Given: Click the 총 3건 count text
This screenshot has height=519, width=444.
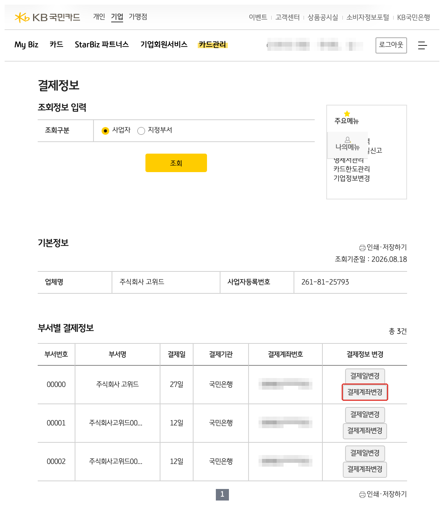Looking at the screenshot, I should click(398, 331).
